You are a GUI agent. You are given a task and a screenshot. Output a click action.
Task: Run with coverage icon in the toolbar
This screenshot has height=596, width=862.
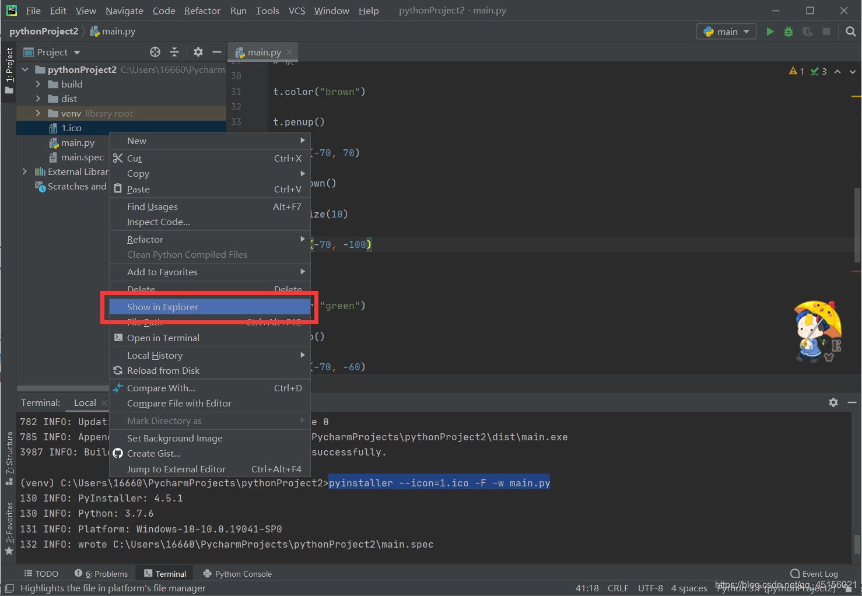pos(808,31)
